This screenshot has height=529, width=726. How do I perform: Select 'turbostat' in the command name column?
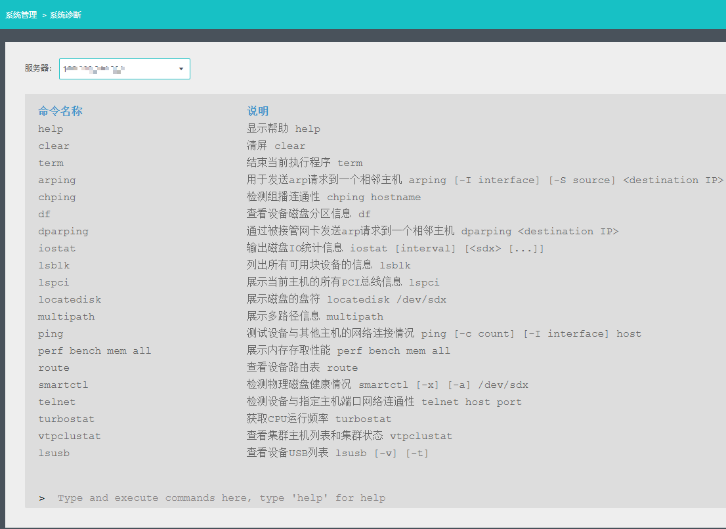[66, 419]
